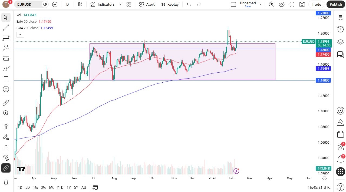
Task: Select the Trend Line tool
Action: 6,27
